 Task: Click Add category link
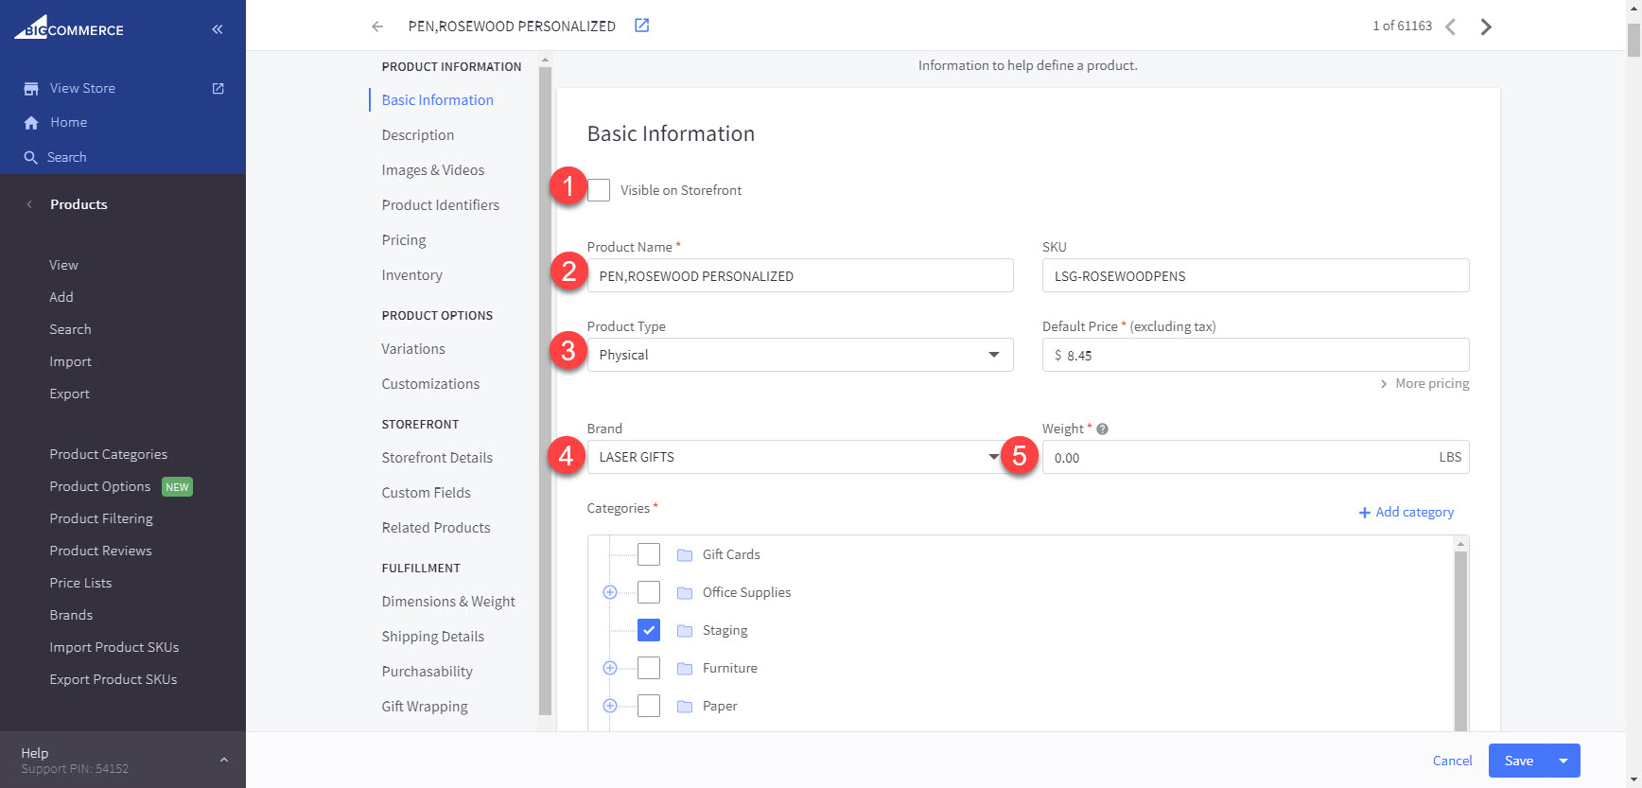[x=1406, y=512]
